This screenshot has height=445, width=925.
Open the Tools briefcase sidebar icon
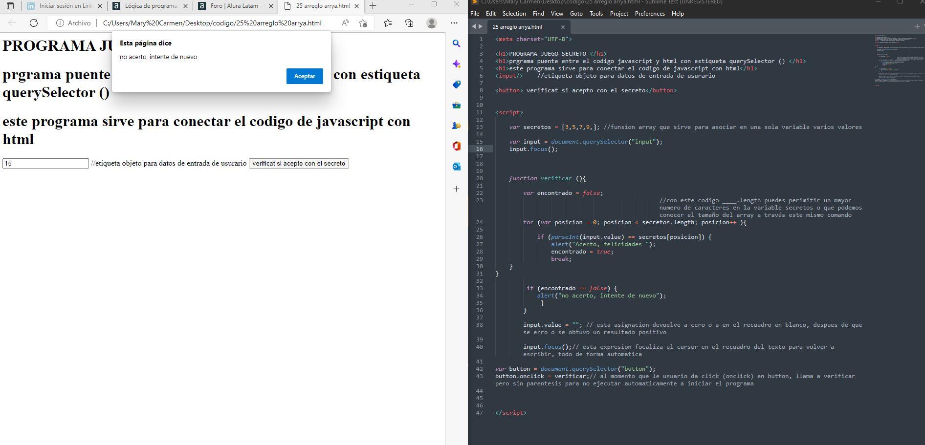coord(457,105)
